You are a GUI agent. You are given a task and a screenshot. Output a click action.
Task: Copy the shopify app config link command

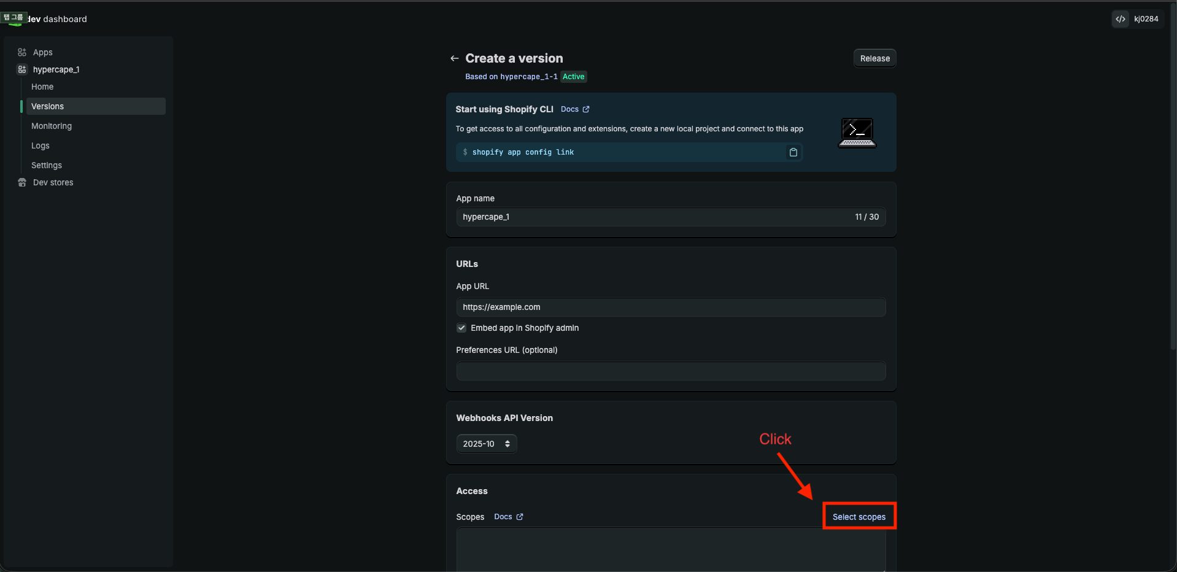[793, 152]
